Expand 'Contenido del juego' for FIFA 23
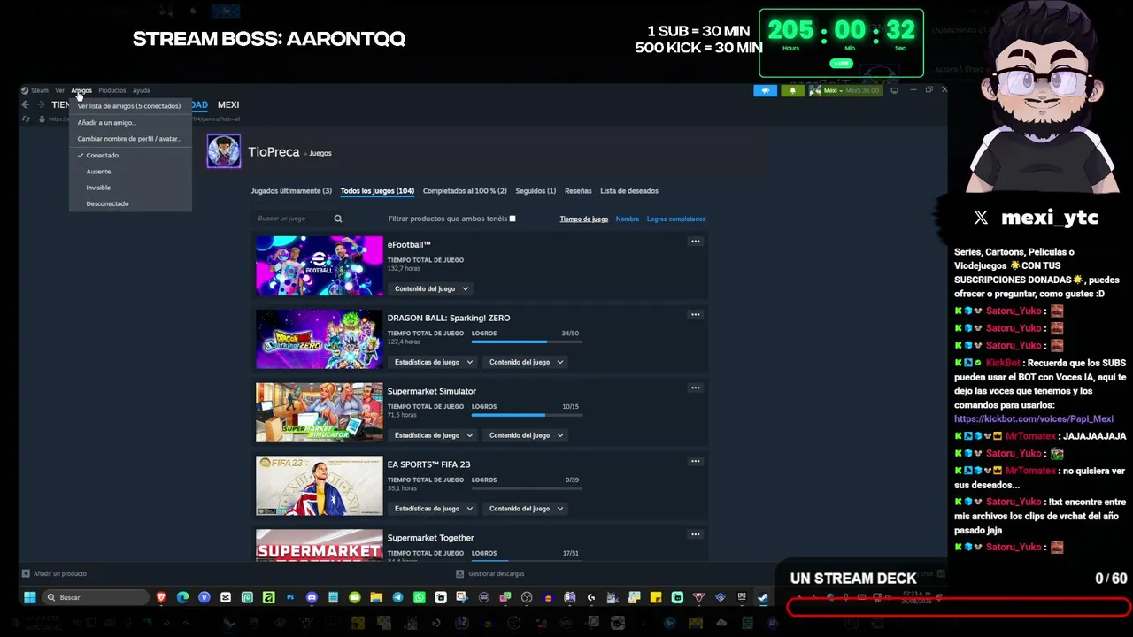 526,509
